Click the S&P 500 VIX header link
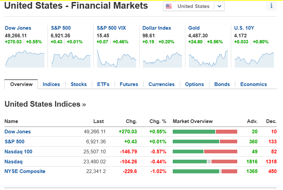Screen dimensions: 283x190 [111, 28]
